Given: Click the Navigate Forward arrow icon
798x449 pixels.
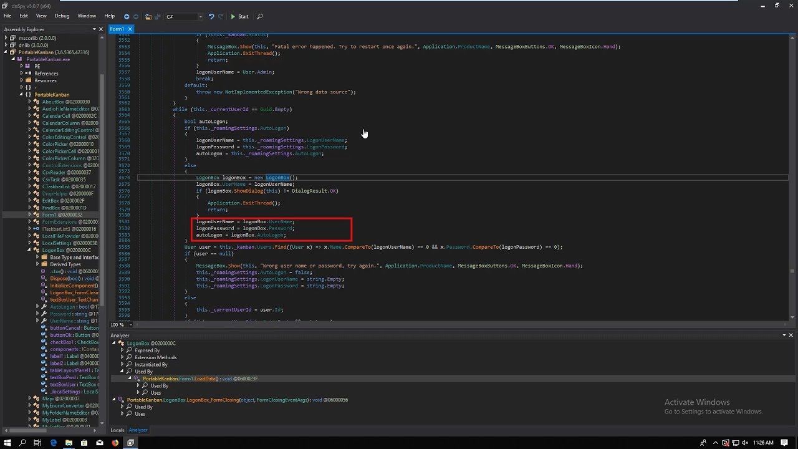Looking at the screenshot, I should point(136,16).
